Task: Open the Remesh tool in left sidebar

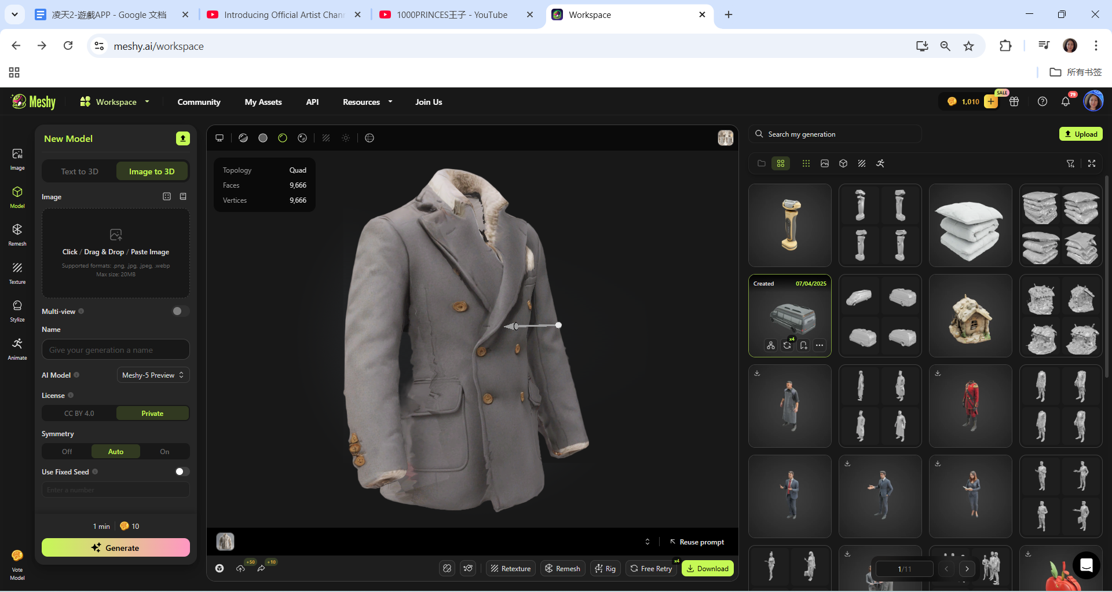Action: 17,234
